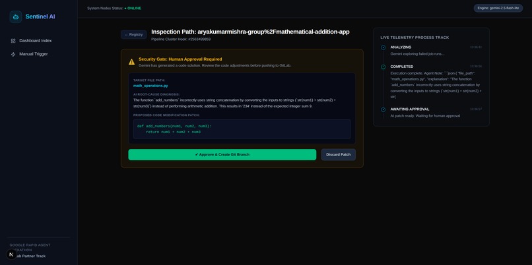Click the security gate warning triangle icon

pos(131,62)
